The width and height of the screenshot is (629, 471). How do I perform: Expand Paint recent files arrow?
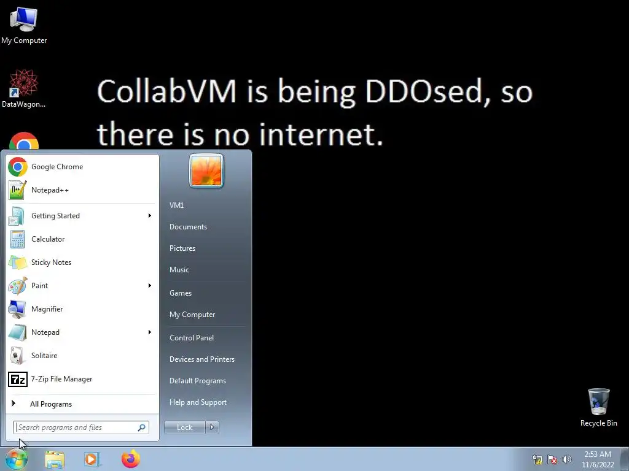pos(150,286)
